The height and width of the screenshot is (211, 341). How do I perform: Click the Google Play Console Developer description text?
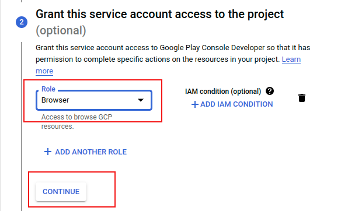click(x=173, y=54)
